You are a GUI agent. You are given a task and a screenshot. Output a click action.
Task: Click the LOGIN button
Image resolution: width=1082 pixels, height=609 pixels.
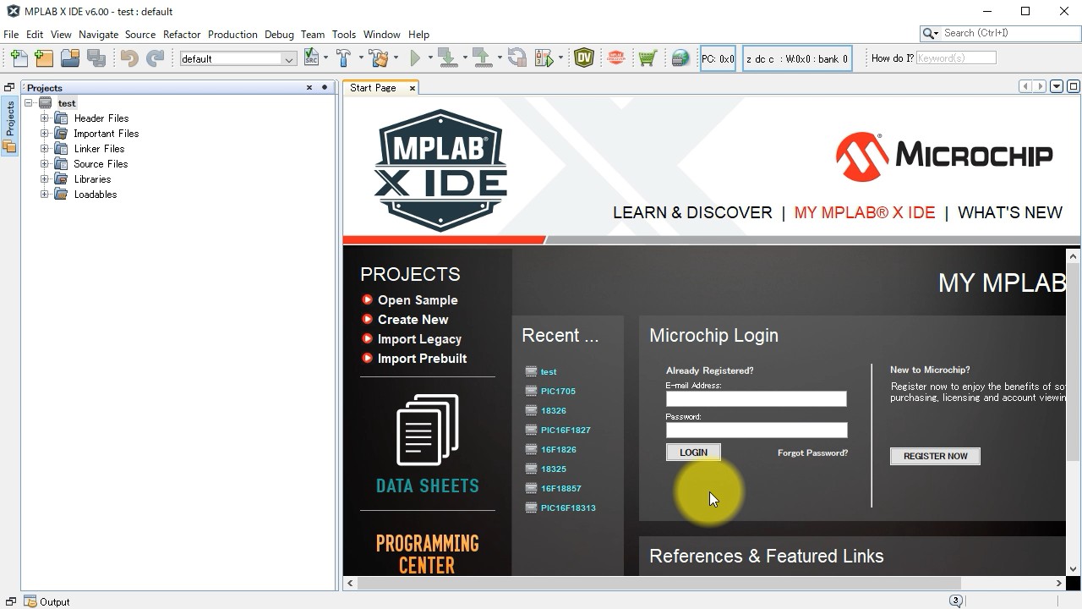tap(693, 453)
